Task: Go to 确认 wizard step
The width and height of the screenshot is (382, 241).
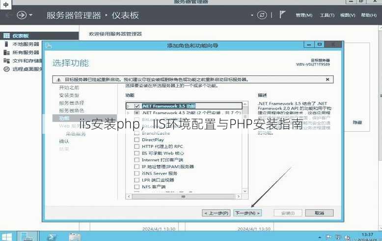Action: [x=64, y=141]
